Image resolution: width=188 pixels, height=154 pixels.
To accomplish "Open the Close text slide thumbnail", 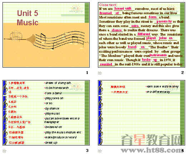I will click(x=142, y=35).
